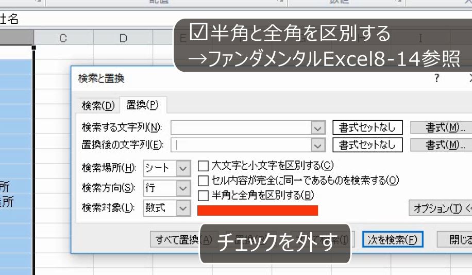
Task: Open 書式(M) button for search string
Action: pyautogui.click(x=441, y=127)
